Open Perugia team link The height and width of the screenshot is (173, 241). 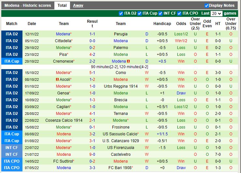(120, 34)
